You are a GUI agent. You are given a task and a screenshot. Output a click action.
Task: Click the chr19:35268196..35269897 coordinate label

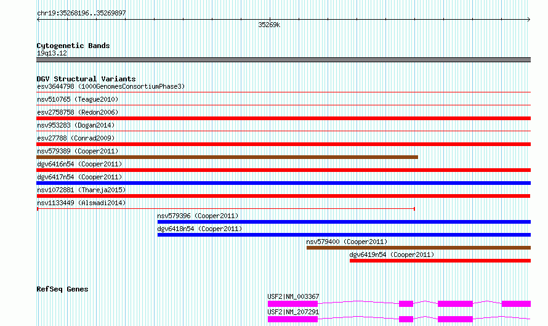(81, 14)
